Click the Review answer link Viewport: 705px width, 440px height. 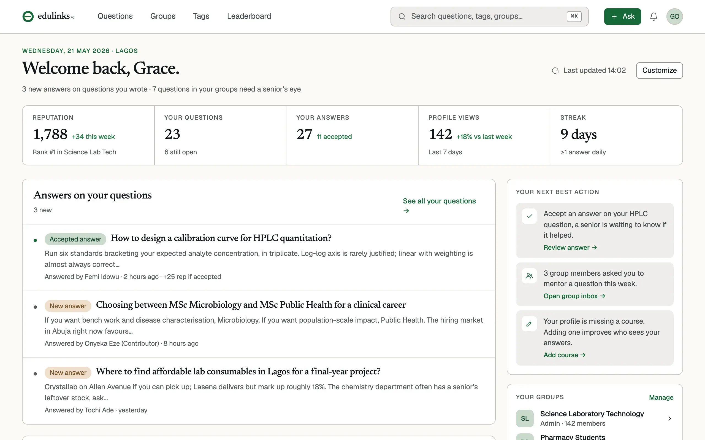tap(570, 247)
